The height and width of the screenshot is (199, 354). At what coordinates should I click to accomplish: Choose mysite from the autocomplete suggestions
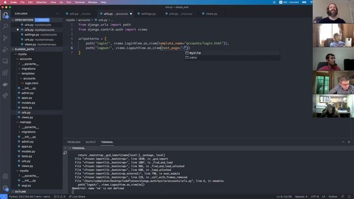coord(232,53)
